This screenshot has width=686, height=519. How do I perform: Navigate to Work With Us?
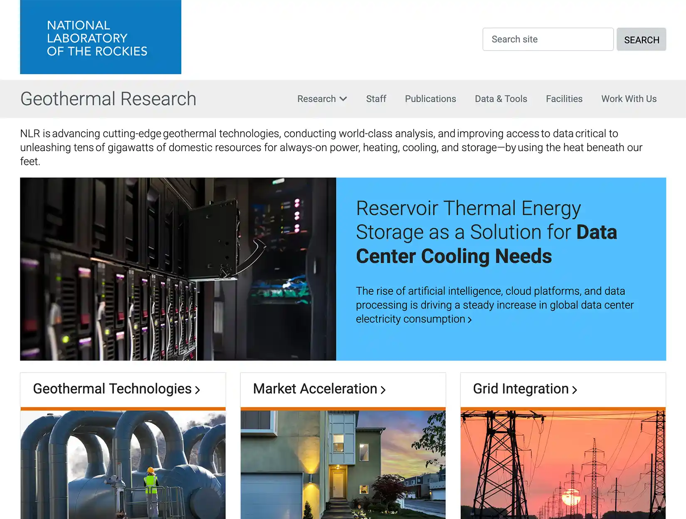pyautogui.click(x=629, y=99)
